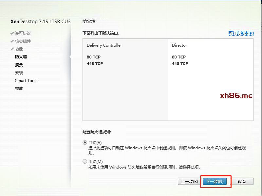262x196 pixels.
Task: Select the 完成 step in the sidebar
Action: tap(19, 89)
